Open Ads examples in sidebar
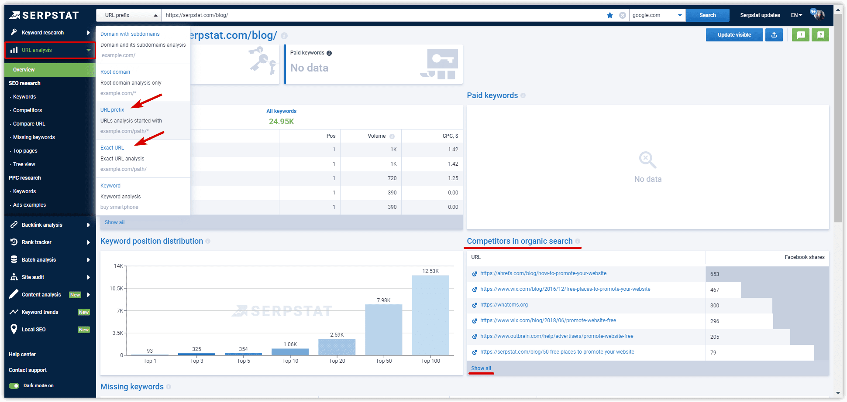 click(29, 205)
